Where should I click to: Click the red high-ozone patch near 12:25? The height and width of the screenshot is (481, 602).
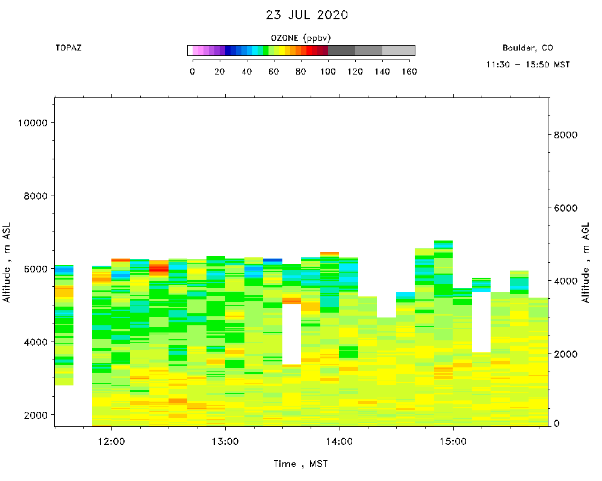[x=159, y=268]
